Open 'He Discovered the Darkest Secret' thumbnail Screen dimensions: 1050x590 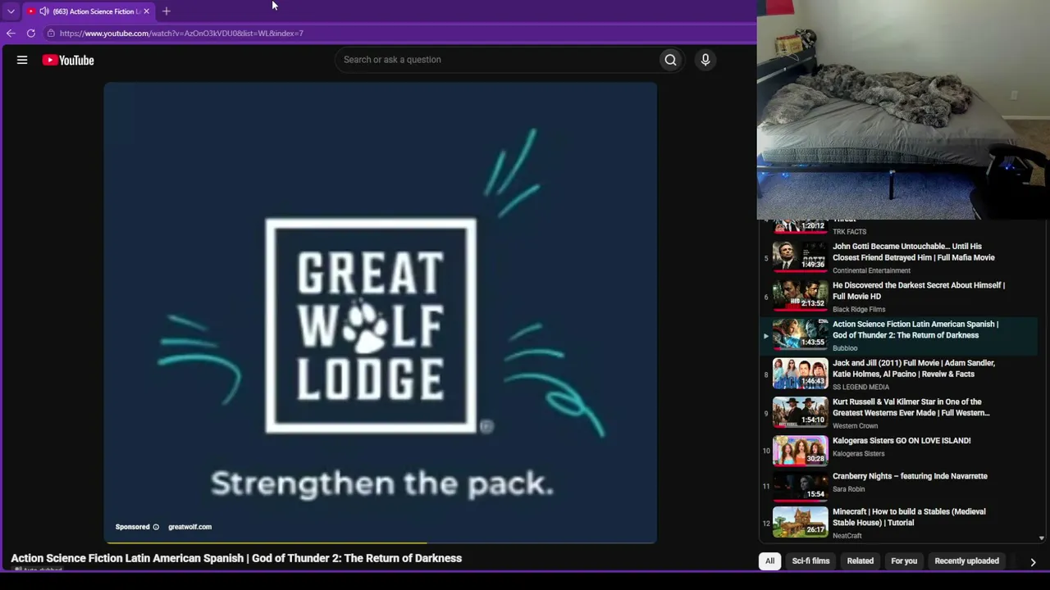pyautogui.click(x=800, y=295)
